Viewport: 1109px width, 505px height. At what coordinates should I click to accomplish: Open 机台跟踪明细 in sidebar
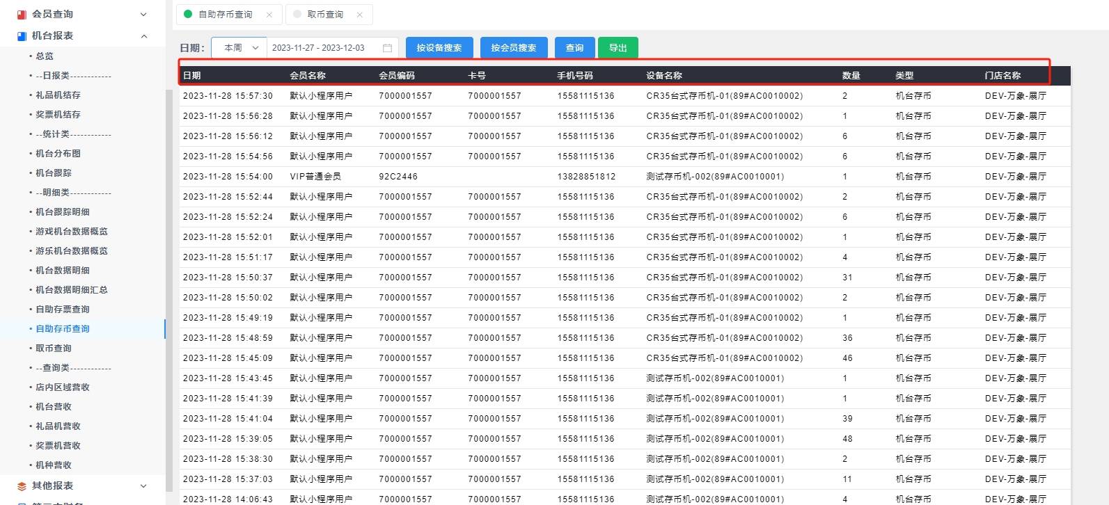[x=63, y=212]
